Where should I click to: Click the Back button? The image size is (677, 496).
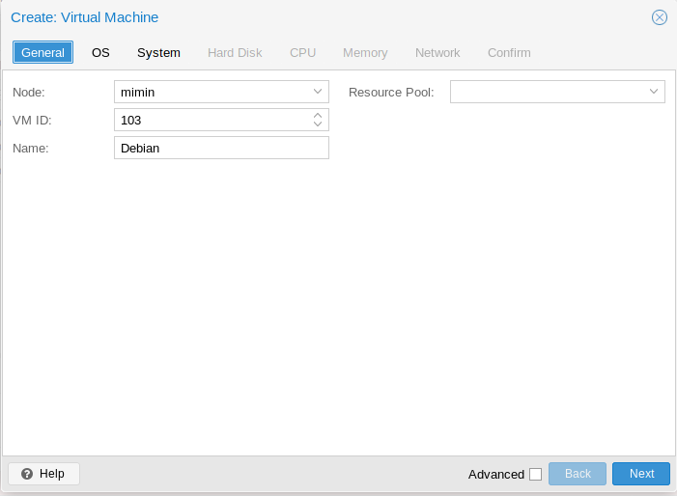(x=578, y=474)
